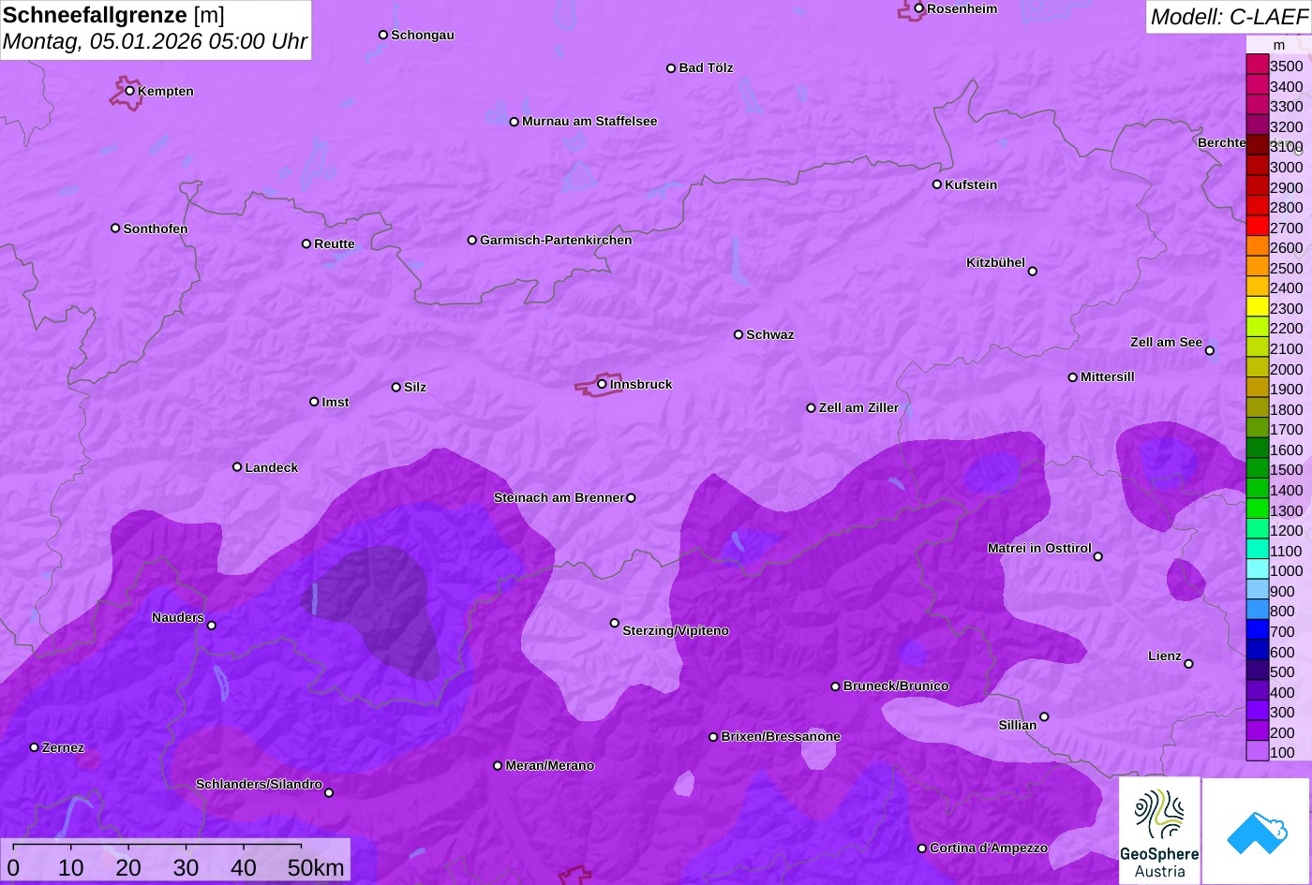Click the partially hidden Berchte label
This screenshot has height=885, width=1312.
click(1221, 142)
